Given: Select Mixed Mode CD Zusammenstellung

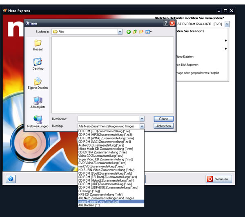Looking at the screenshot, I should click(111, 149).
